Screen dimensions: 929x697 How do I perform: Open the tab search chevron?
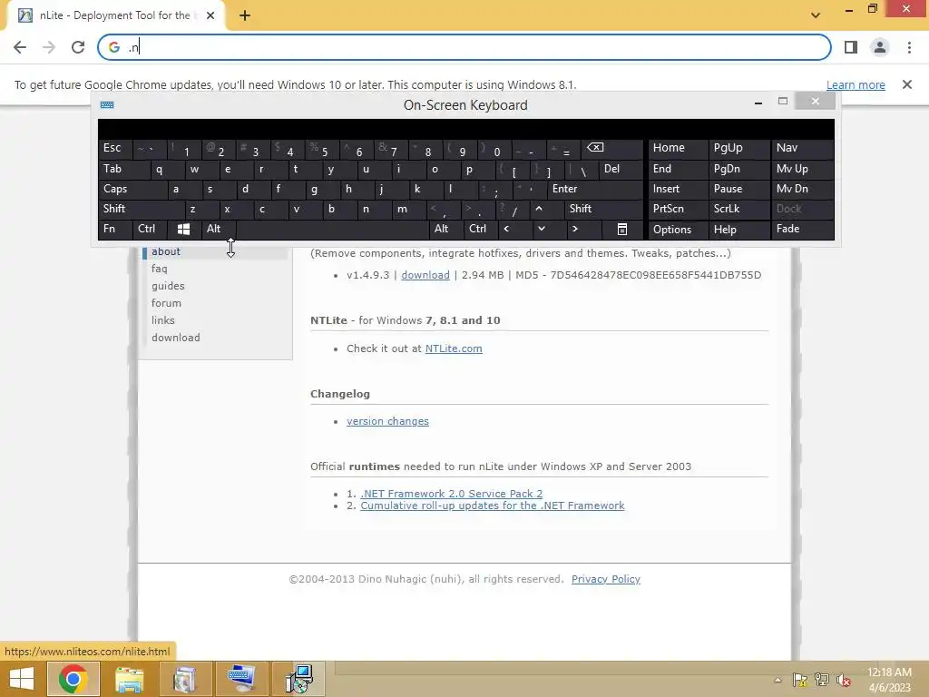pyautogui.click(x=816, y=15)
